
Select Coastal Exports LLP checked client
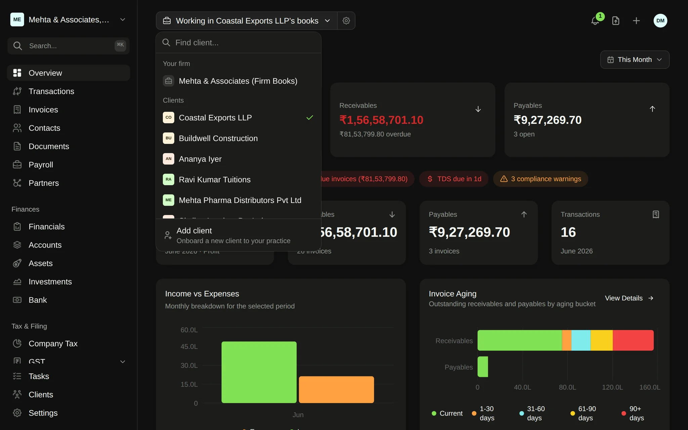click(239, 118)
